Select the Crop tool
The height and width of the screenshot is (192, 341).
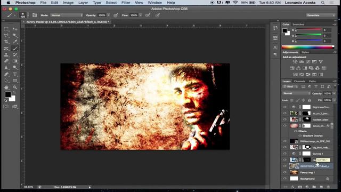click(6, 42)
